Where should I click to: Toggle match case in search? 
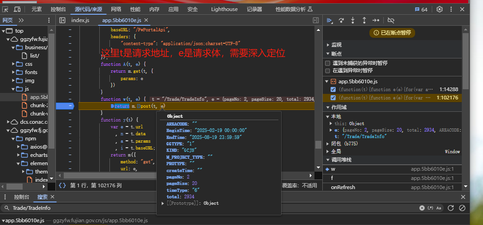point(439,208)
